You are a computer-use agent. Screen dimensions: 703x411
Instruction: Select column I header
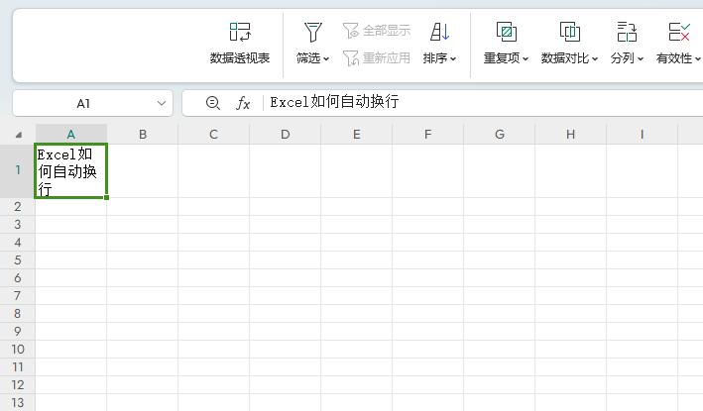click(x=643, y=135)
